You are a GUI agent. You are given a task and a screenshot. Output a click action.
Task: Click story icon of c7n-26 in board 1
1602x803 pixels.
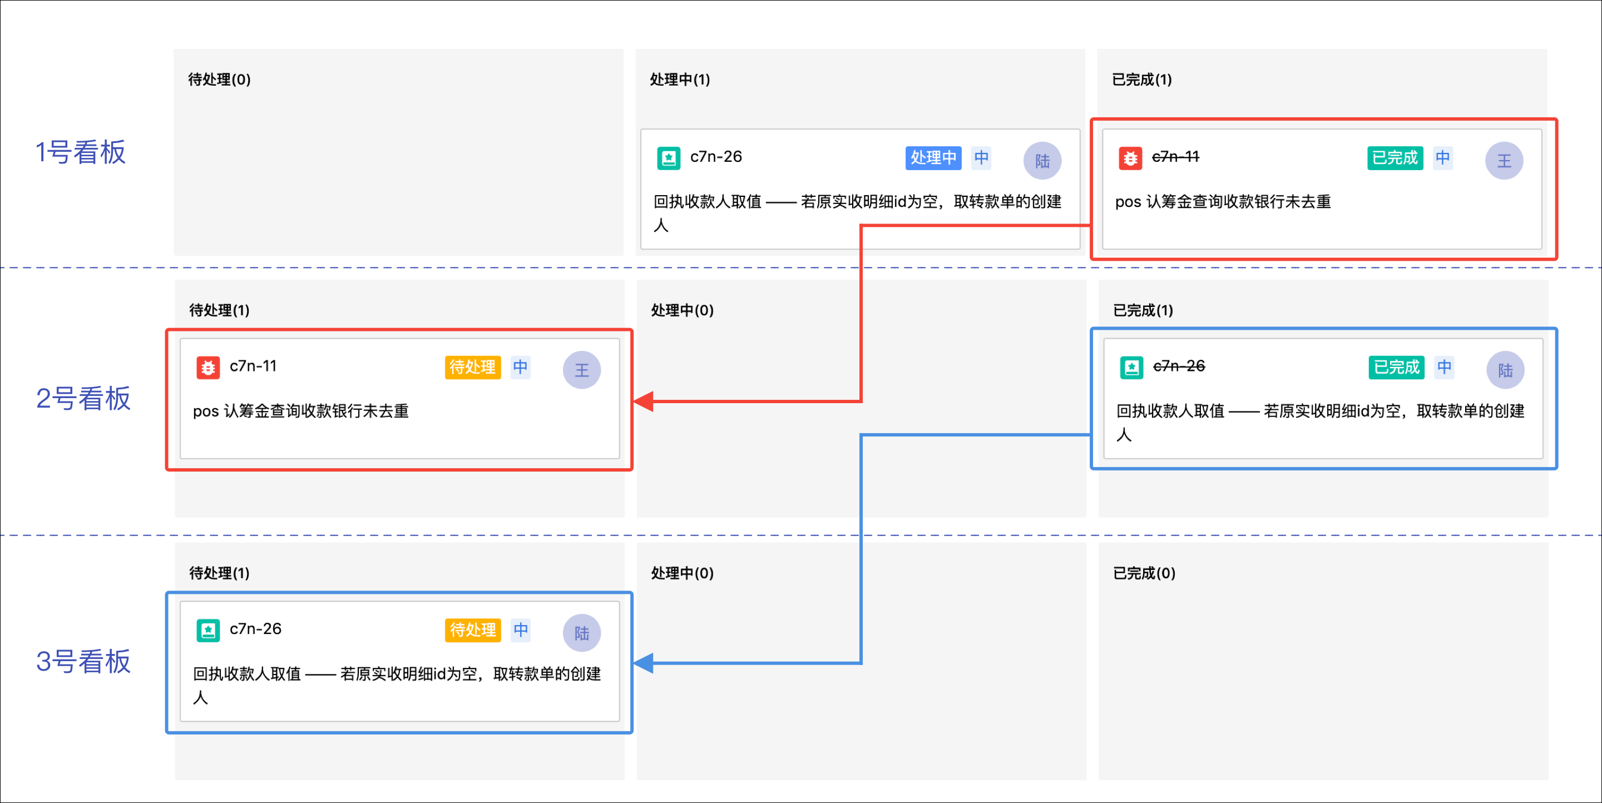[669, 158]
